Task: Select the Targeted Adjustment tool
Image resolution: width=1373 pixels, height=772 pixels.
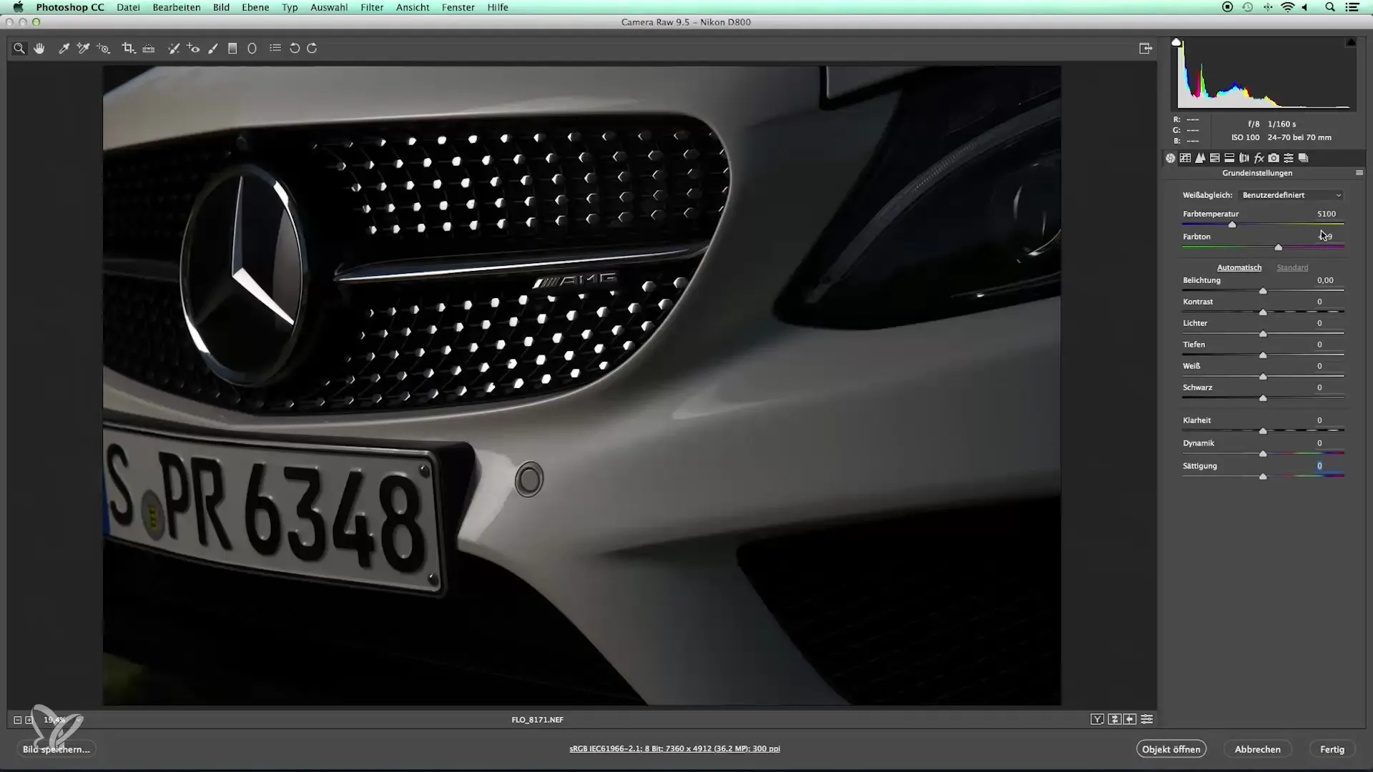Action: pos(104,49)
